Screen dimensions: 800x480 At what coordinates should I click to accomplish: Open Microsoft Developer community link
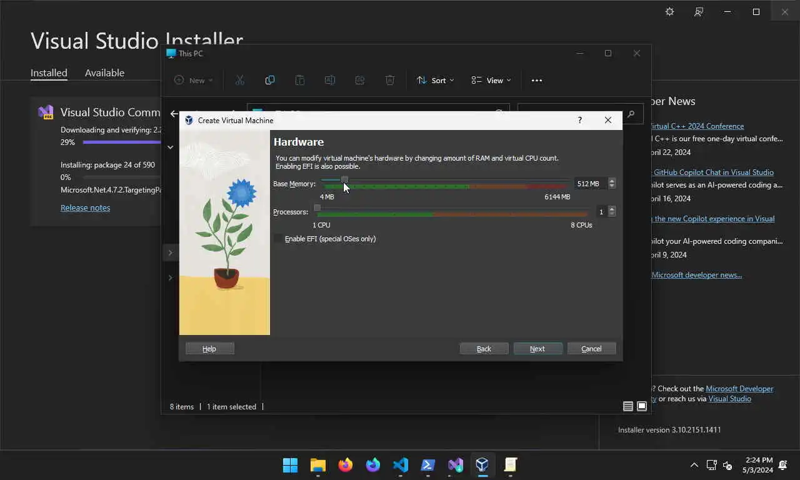(x=739, y=389)
